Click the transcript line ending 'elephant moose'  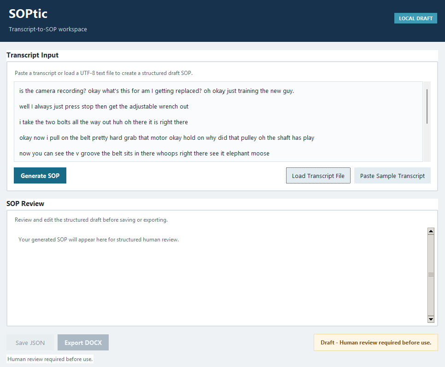(x=144, y=153)
